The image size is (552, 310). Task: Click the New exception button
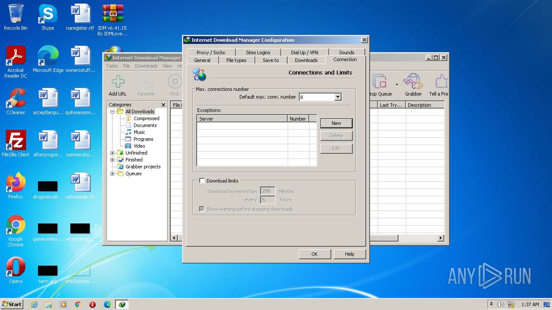336,123
